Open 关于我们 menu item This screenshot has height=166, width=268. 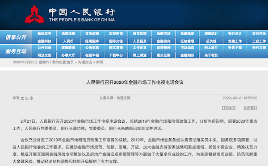(x=211, y=55)
